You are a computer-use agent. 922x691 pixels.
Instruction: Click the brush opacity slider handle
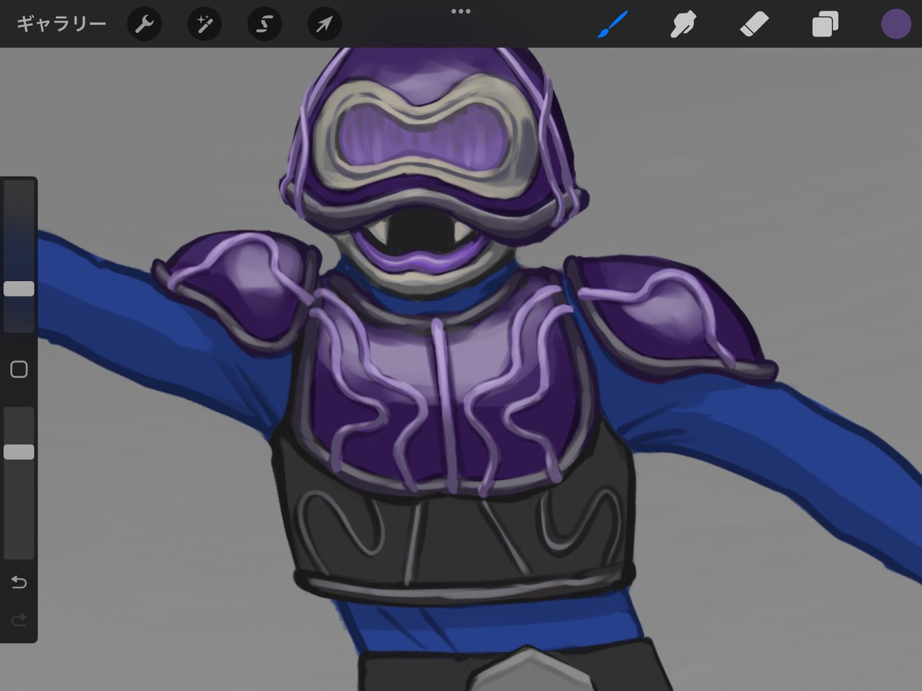tap(19, 451)
